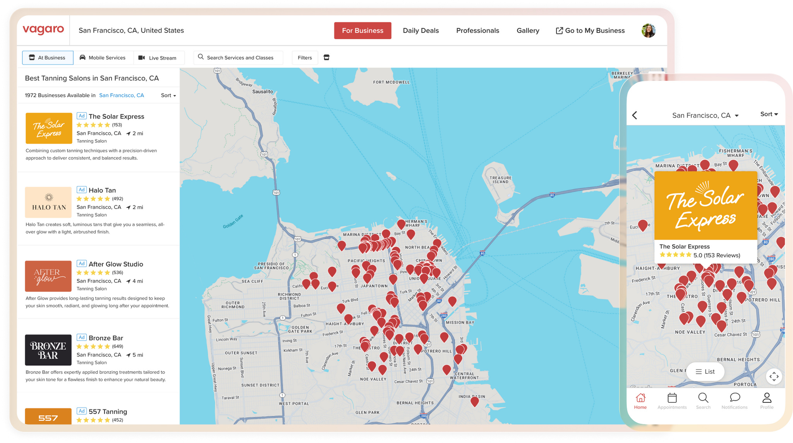
Task: Open the After Glow Studio listing title
Action: tap(116, 264)
